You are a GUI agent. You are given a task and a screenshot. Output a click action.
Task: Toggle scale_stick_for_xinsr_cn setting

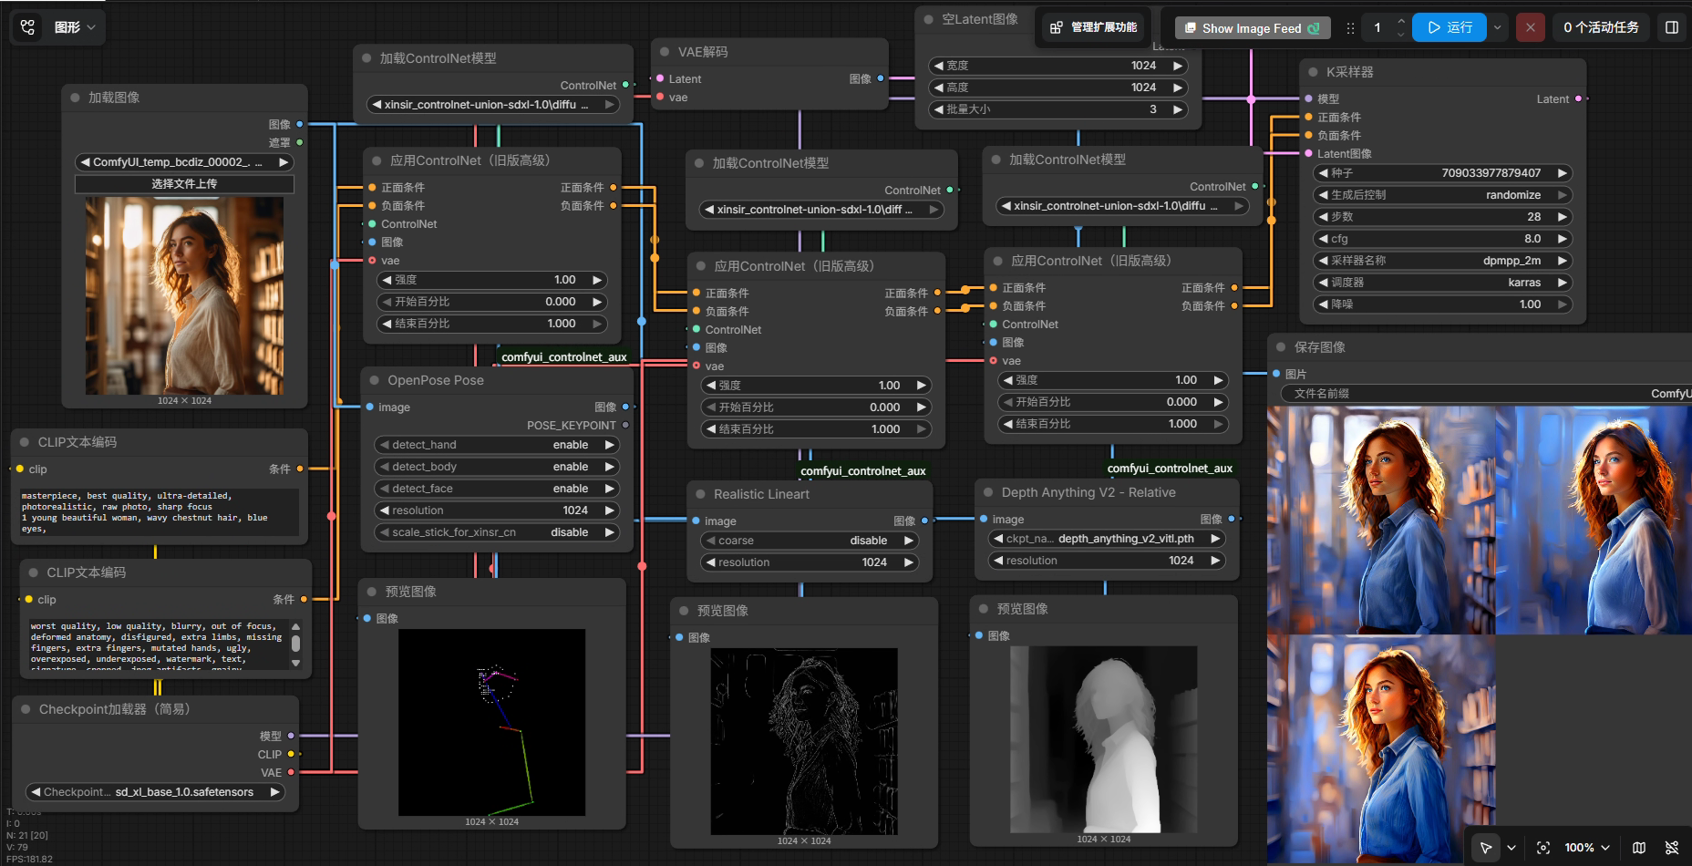[497, 532]
